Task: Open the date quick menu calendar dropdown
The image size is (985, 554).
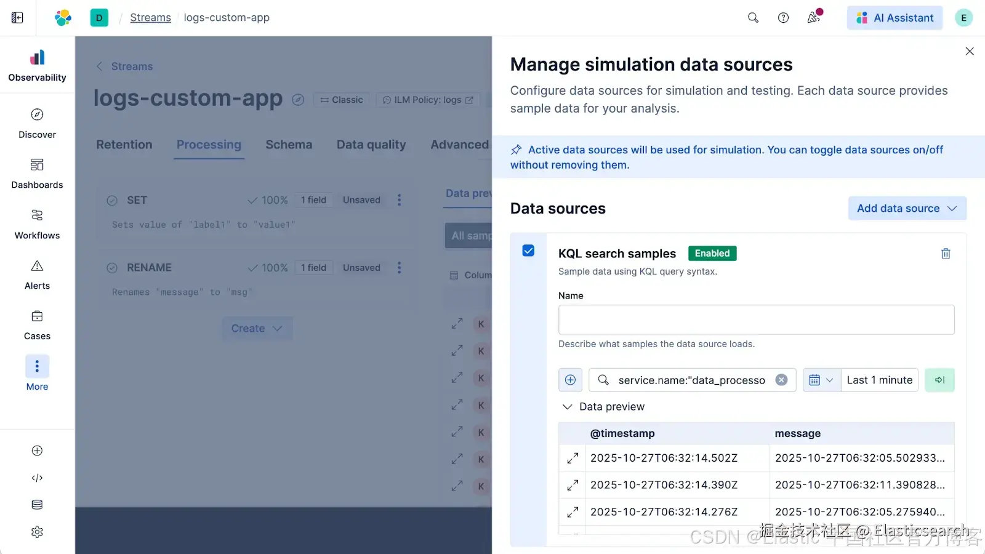Action: pyautogui.click(x=821, y=380)
